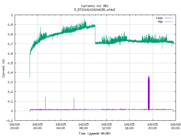The image size is (181, 136).
Task: Click the x-axis label 141026 00:00
Action: coord(175,126)
